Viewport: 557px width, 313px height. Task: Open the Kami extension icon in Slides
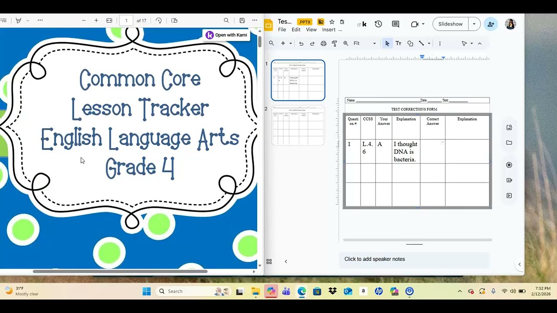[x=362, y=24]
